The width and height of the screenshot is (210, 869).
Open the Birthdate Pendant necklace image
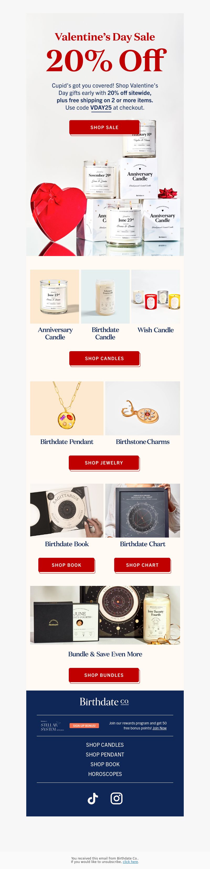pos(67,408)
